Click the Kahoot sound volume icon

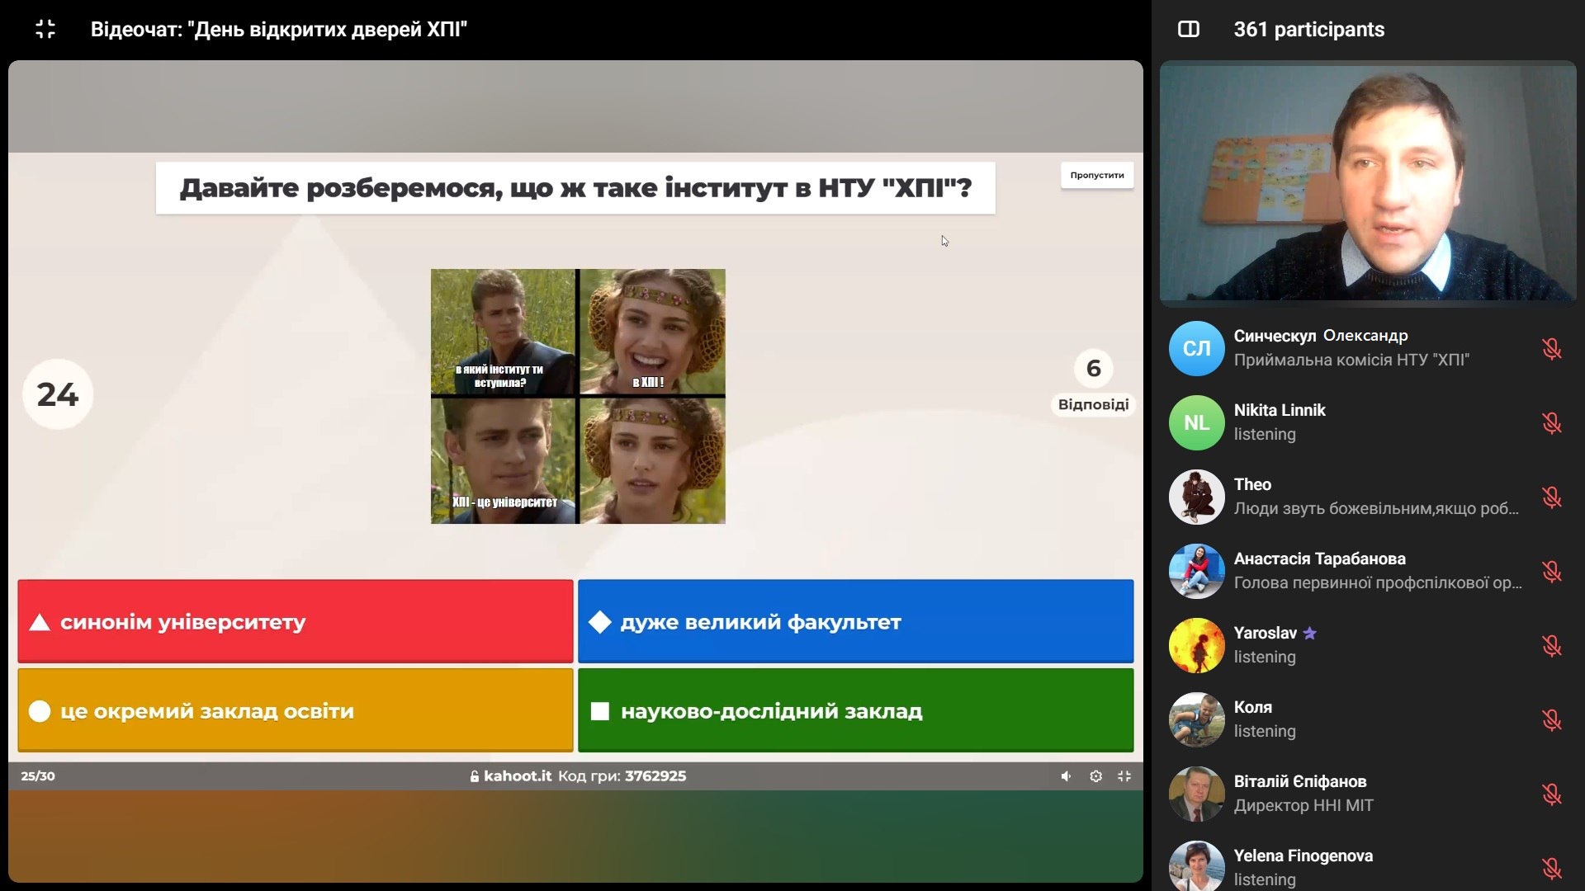(1066, 776)
